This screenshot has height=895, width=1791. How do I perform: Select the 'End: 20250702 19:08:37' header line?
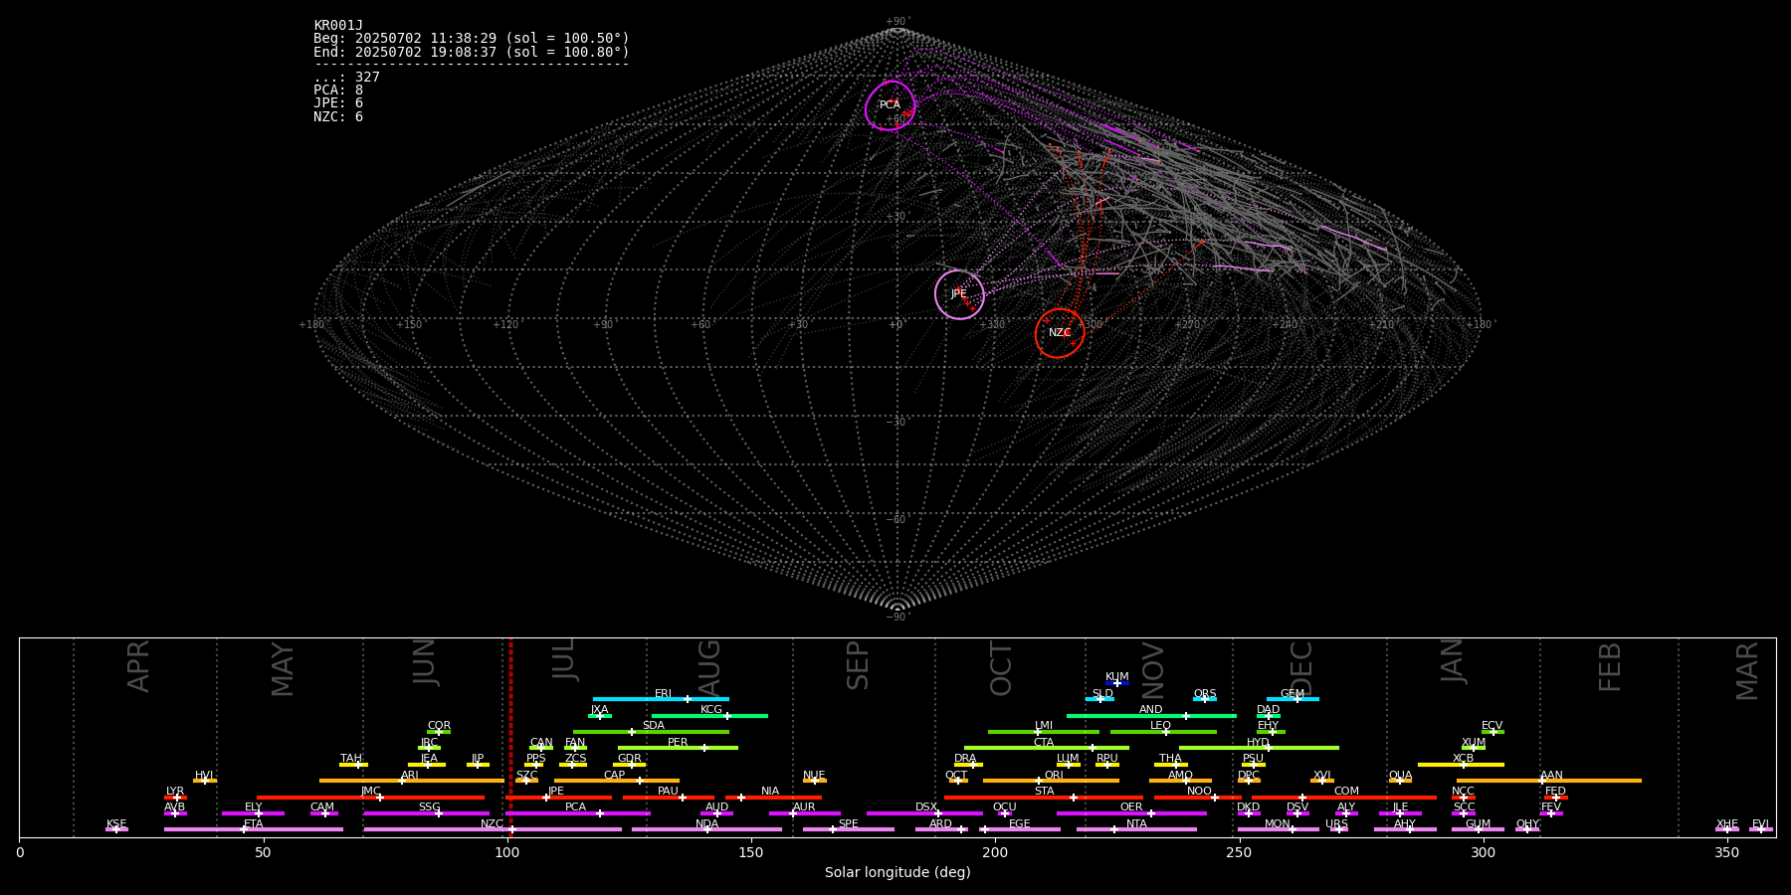tap(472, 52)
